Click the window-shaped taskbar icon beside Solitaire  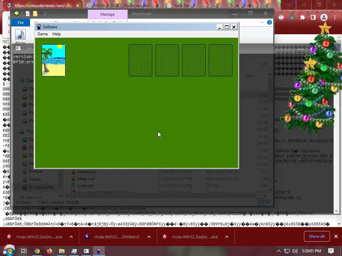point(87,251)
